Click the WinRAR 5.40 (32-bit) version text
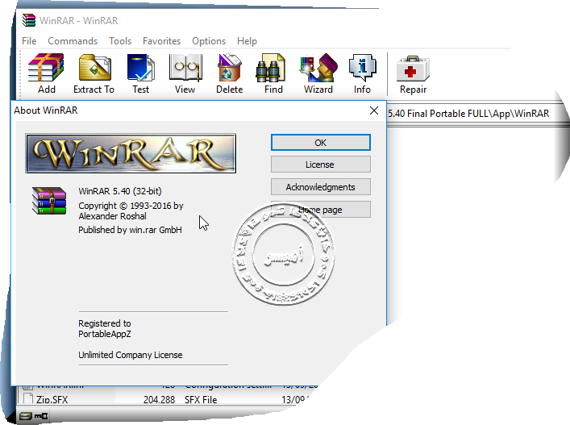 pos(120,191)
